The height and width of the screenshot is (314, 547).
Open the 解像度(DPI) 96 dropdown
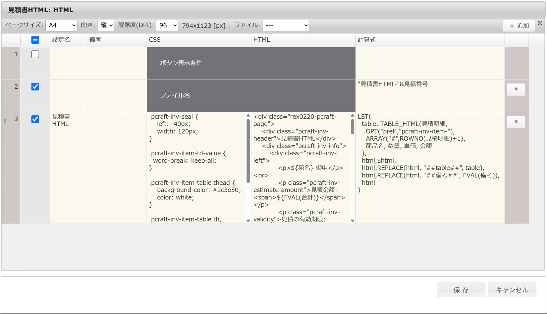167,25
